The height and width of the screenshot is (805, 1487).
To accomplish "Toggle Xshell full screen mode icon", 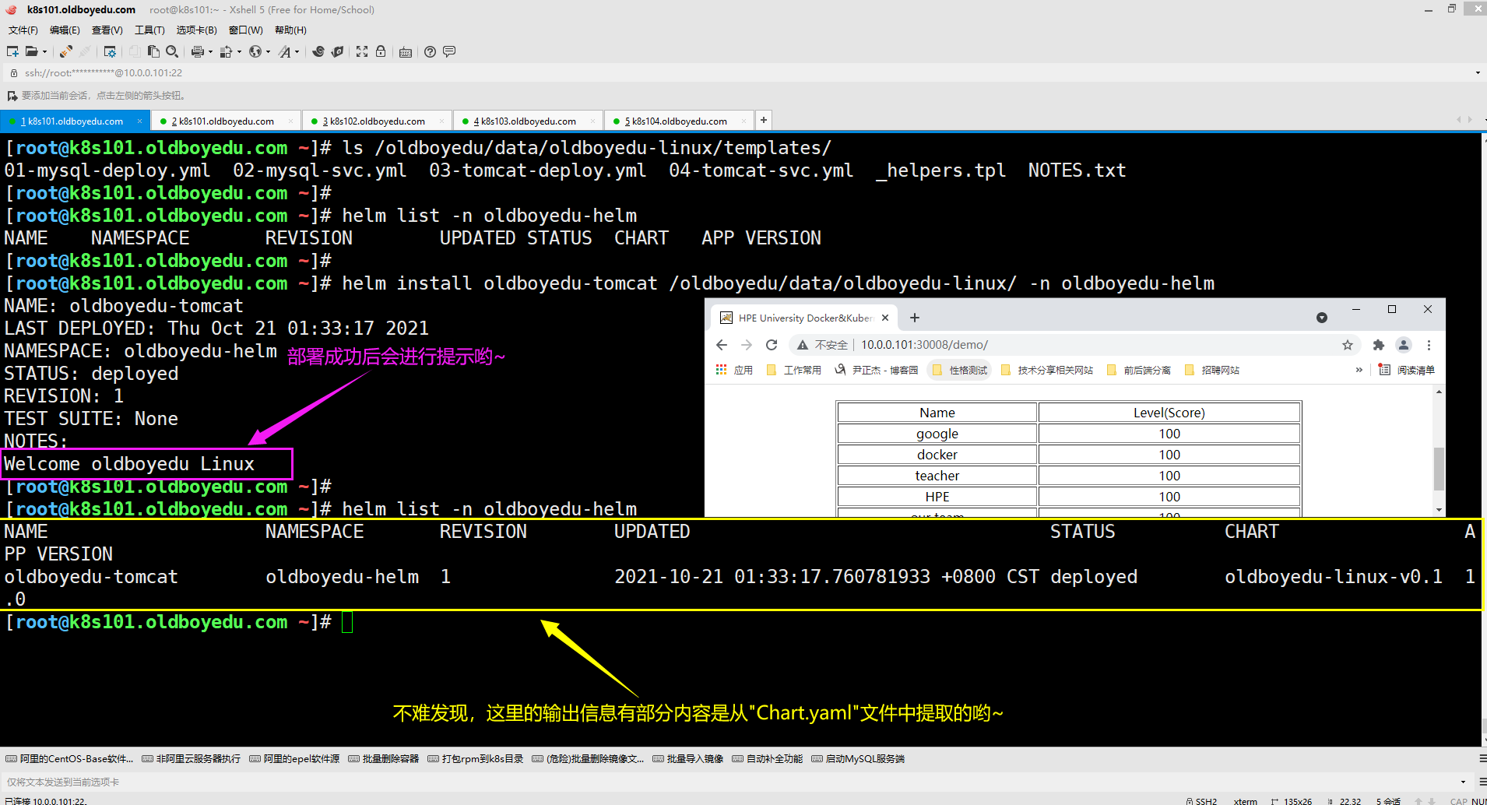I will coord(362,51).
